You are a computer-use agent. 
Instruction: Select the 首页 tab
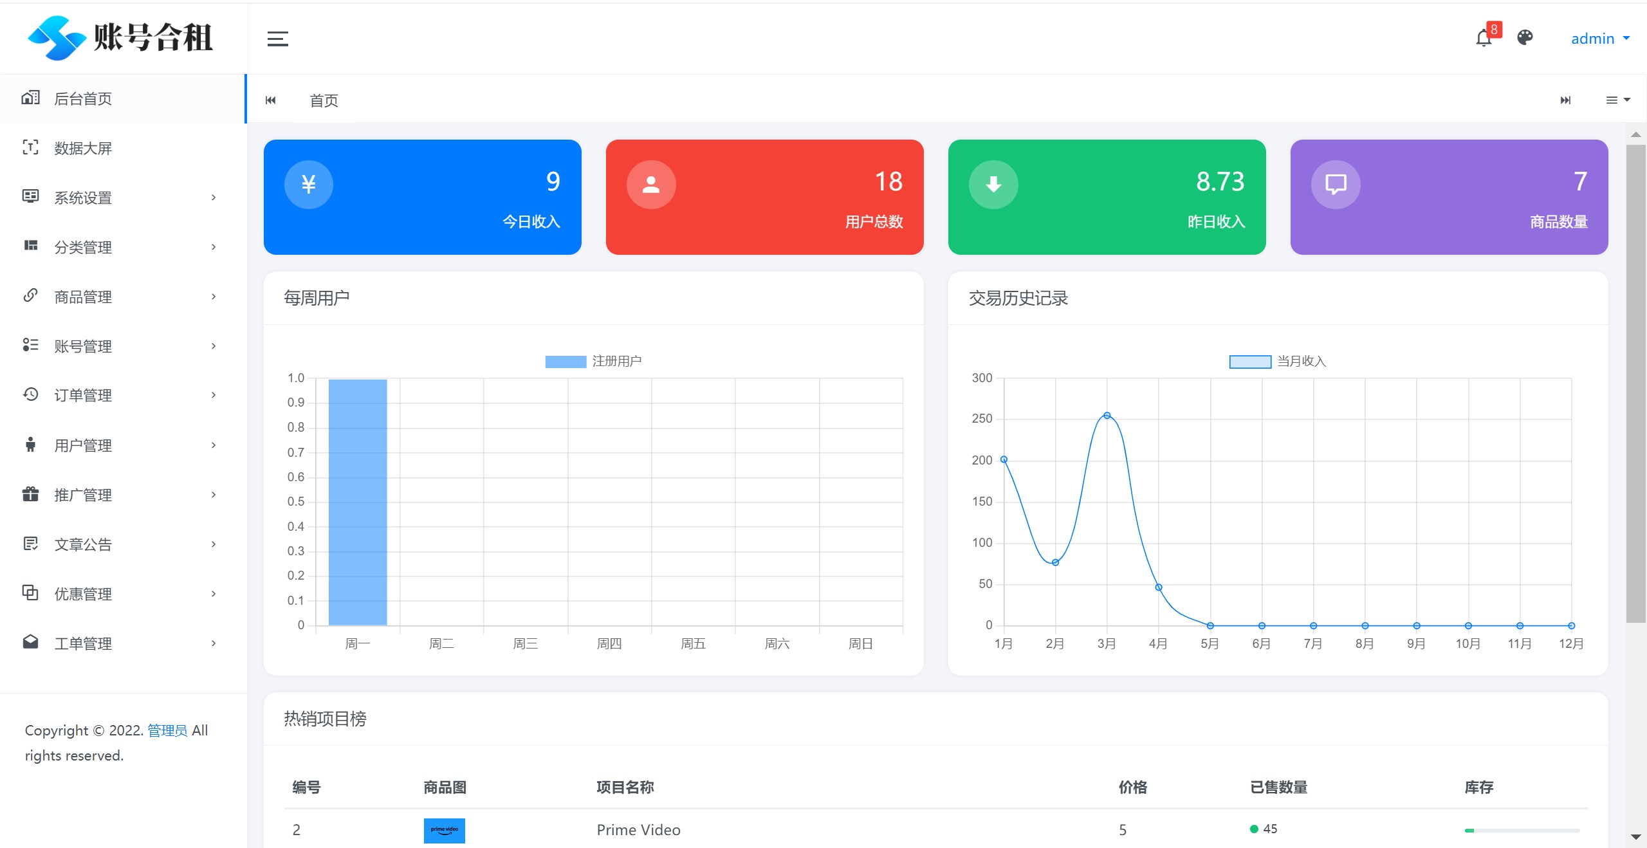(324, 100)
